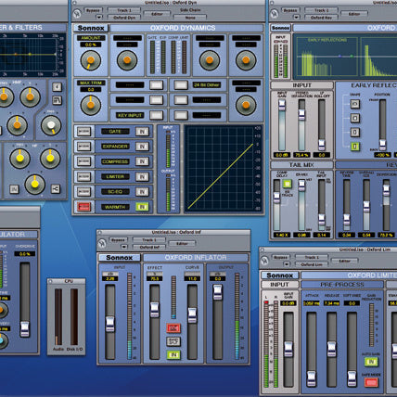This screenshot has width=397, height=397.
Task: Click the CURVE fader in Oxford Inflator
Action: [x=192, y=315]
